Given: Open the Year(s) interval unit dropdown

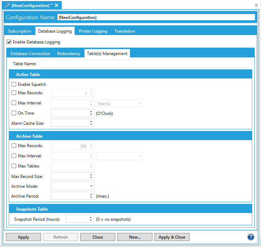Looking at the screenshot, I should coord(119,103).
